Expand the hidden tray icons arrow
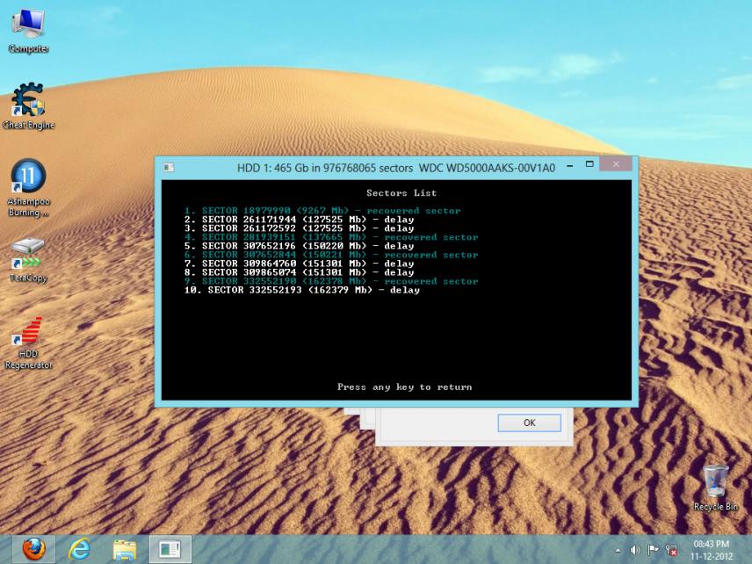This screenshot has width=752, height=564. (x=618, y=550)
